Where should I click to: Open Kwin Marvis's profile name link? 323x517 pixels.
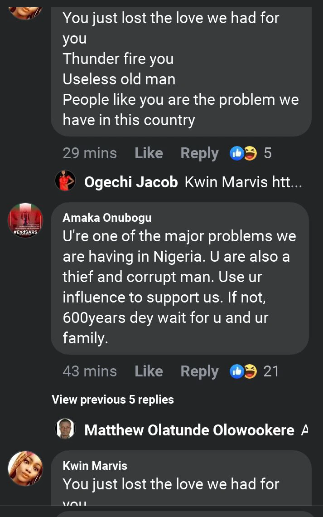95,466
